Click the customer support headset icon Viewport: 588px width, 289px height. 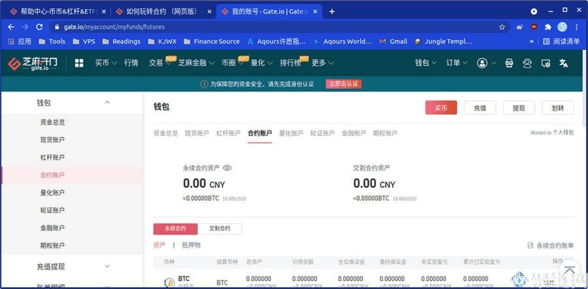(x=527, y=63)
